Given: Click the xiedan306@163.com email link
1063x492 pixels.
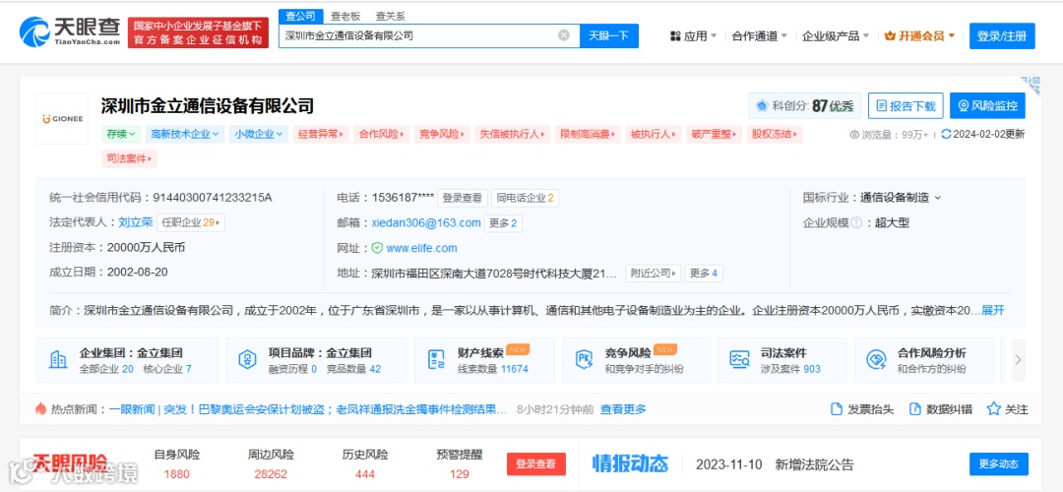Looking at the screenshot, I should (x=426, y=223).
